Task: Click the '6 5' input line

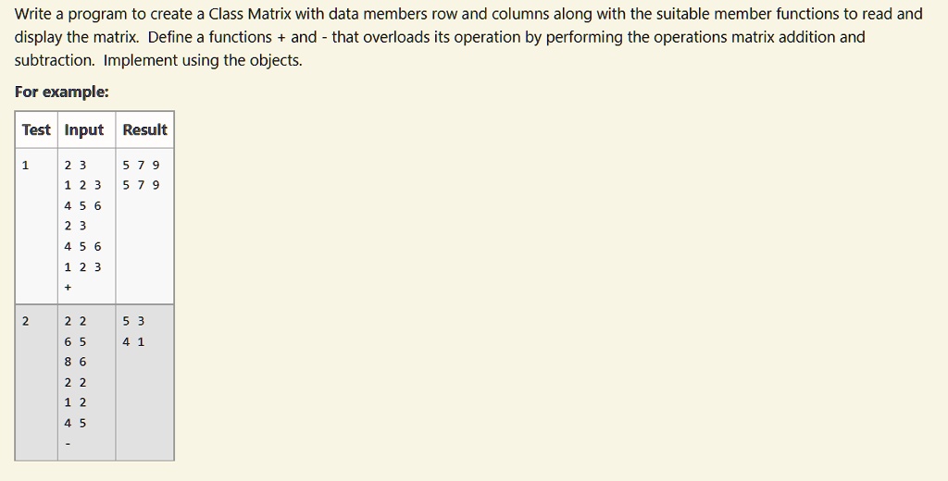Action: [76, 342]
